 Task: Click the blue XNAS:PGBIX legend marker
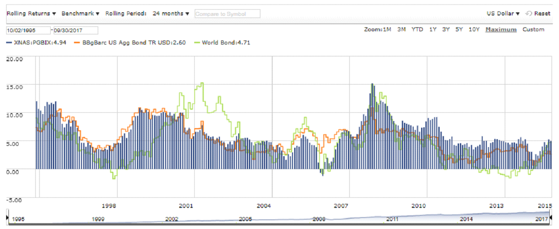(9, 43)
